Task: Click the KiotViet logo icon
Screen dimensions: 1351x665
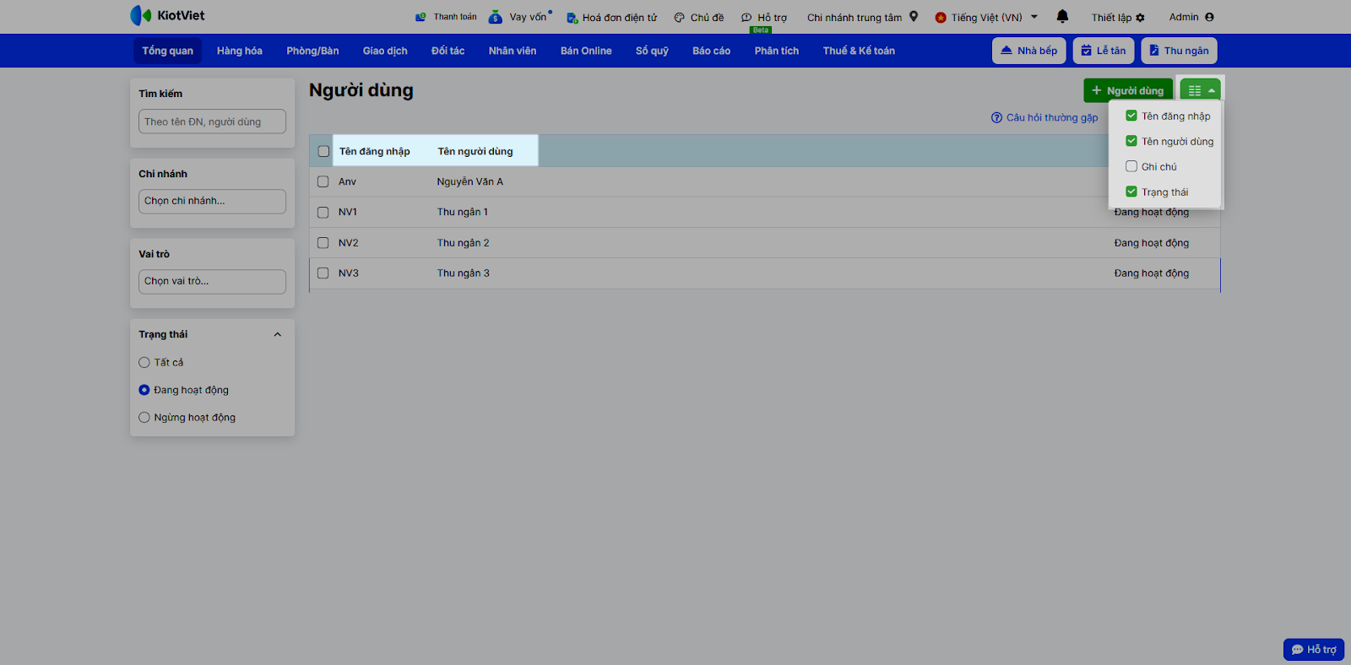Action: click(140, 15)
